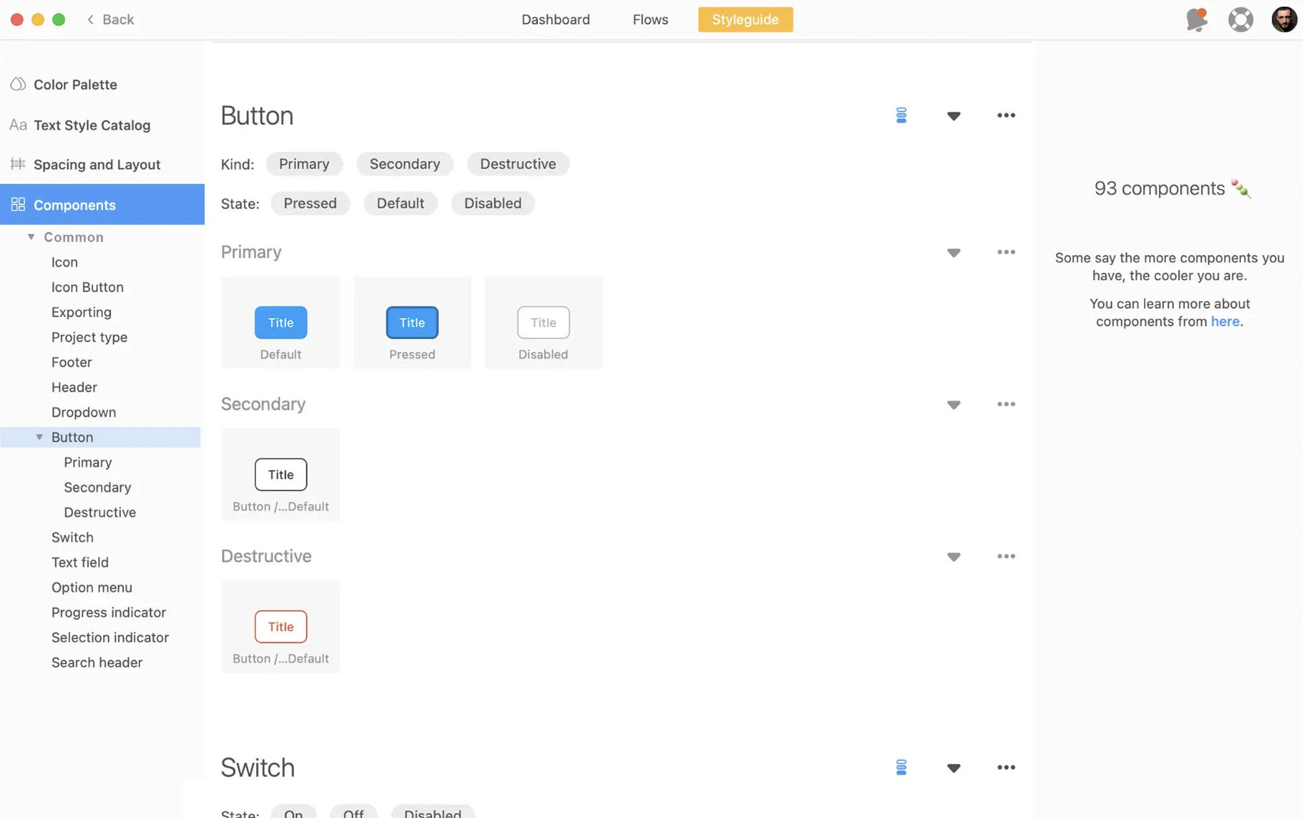Viewport: 1303px width, 818px height.
Task: Click the Spacing and Layout icon
Action: click(17, 164)
